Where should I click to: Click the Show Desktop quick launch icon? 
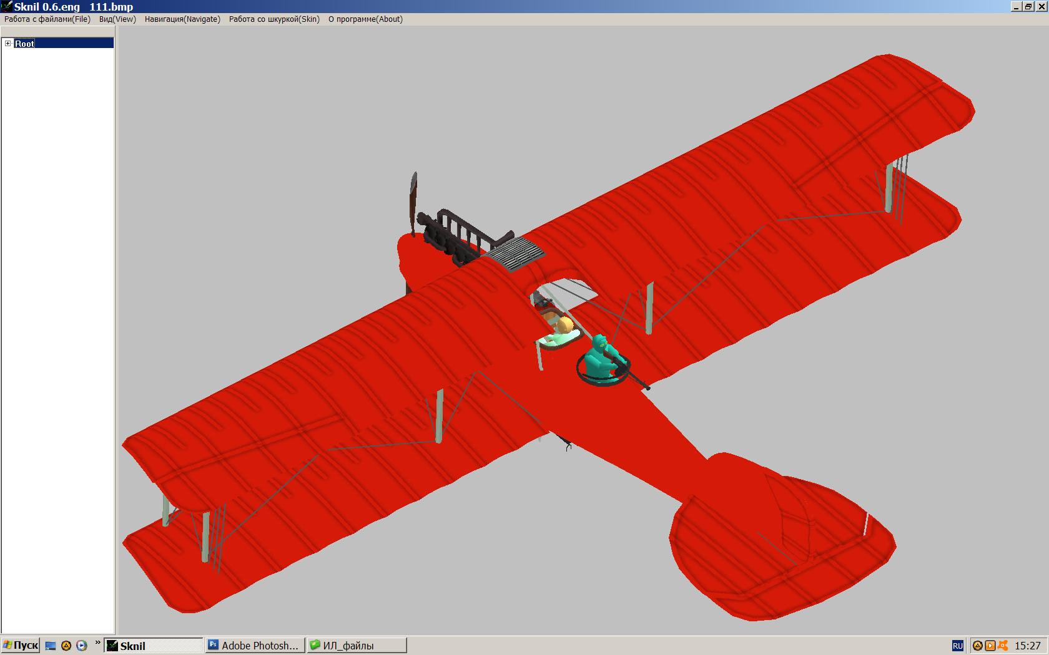coord(51,646)
